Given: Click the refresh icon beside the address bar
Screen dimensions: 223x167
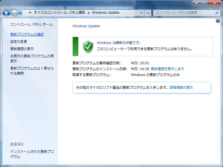Looking at the screenshot, I should 148,13.
